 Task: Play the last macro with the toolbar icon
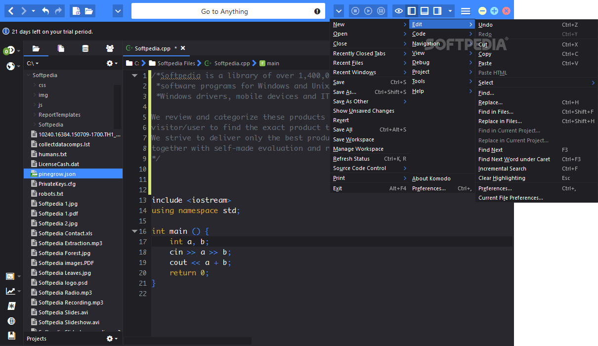pos(368,11)
